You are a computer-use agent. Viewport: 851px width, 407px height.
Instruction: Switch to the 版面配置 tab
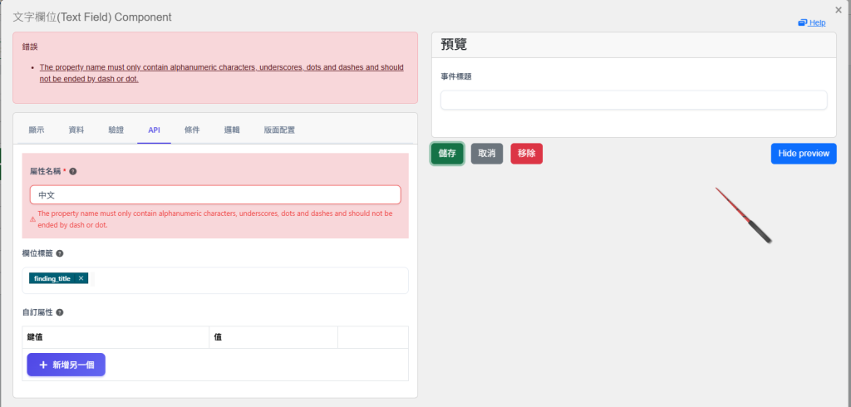click(x=279, y=130)
